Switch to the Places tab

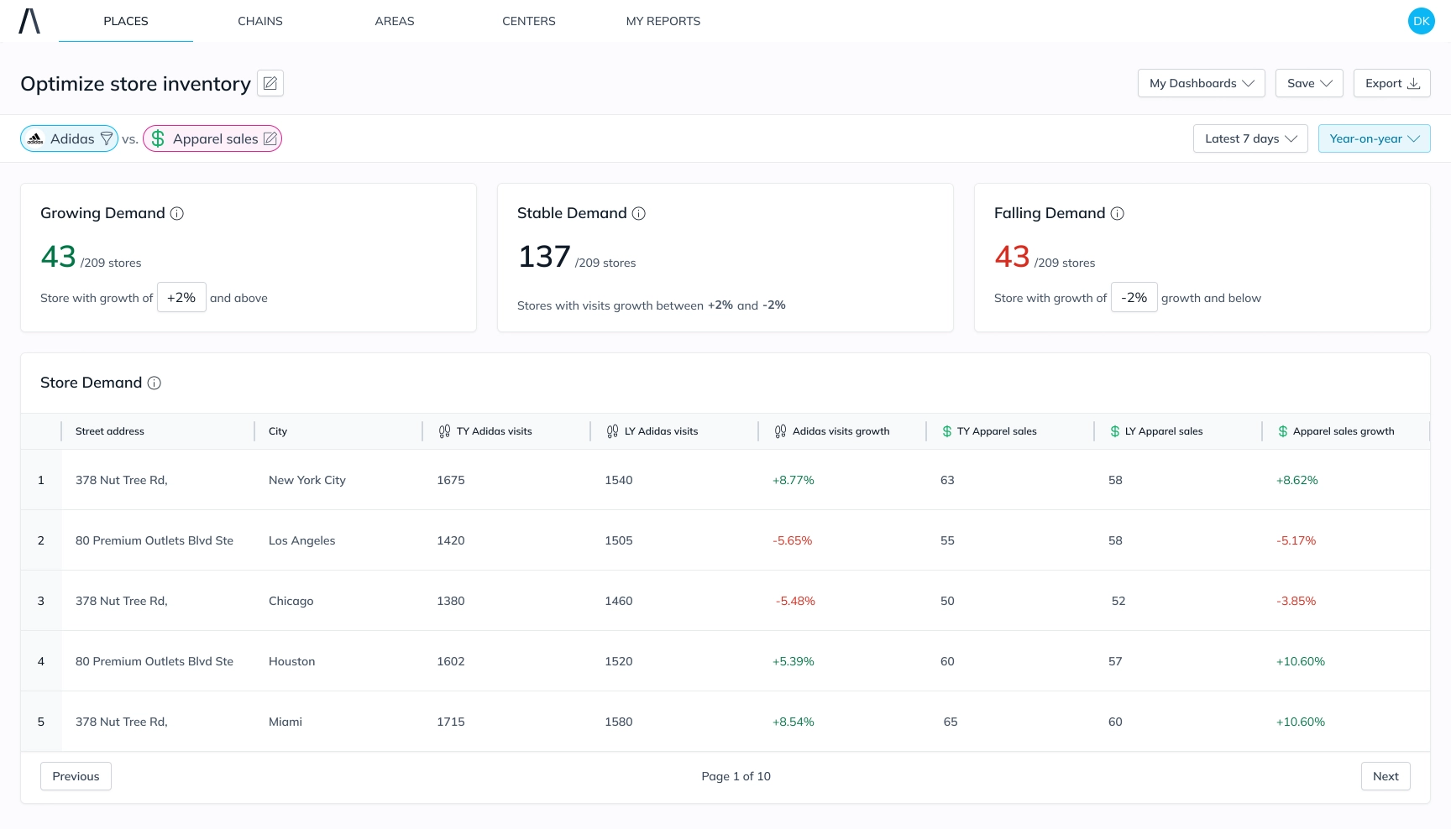point(126,21)
